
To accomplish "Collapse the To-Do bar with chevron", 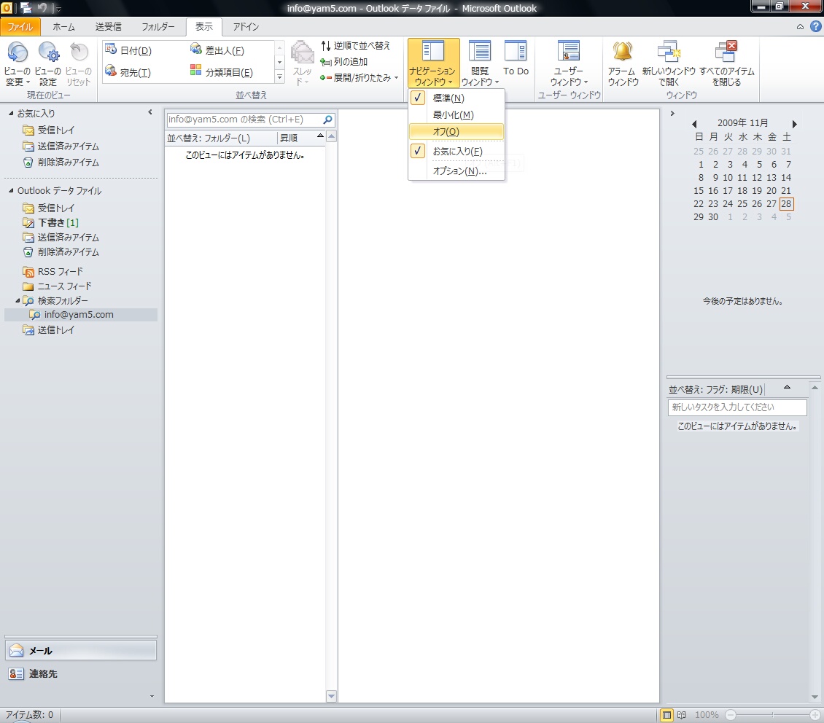I will 672,114.
